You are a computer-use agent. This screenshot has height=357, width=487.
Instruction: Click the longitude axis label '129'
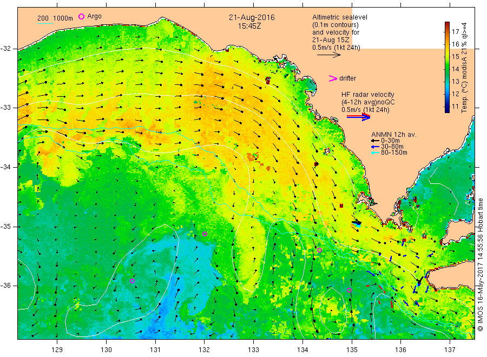click(x=57, y=350)
